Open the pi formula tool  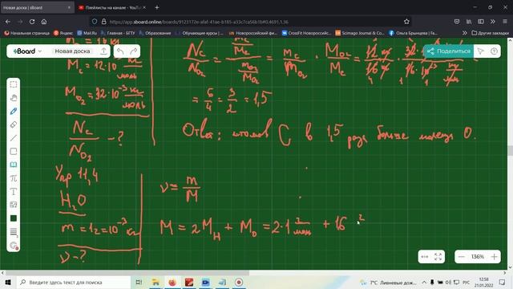14,178
